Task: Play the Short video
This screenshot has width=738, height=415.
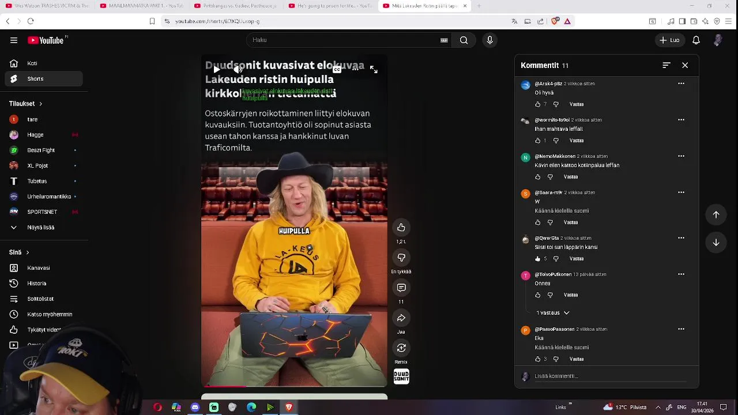Action: 216,70
